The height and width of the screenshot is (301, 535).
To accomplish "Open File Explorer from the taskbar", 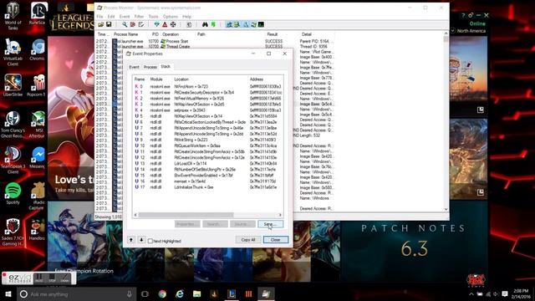I will pyautogui.click(x=197, y=293).
